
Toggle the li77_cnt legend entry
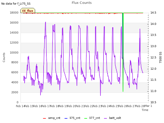tap(92, 118)
